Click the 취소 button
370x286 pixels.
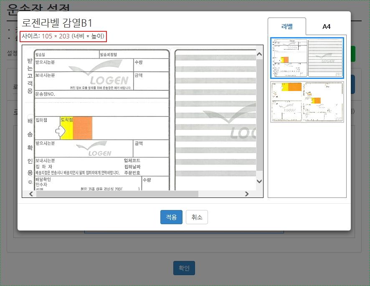[x=197, y=217]
